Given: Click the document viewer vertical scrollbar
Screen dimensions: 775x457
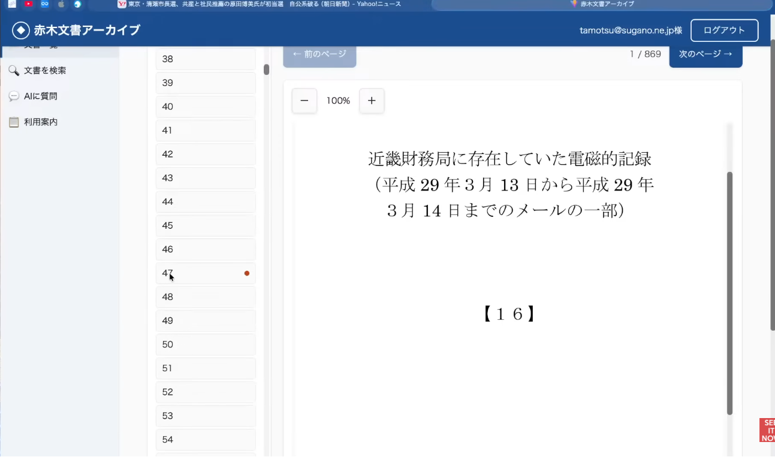Looking at the screenshot, I should [x=729, y=293].
